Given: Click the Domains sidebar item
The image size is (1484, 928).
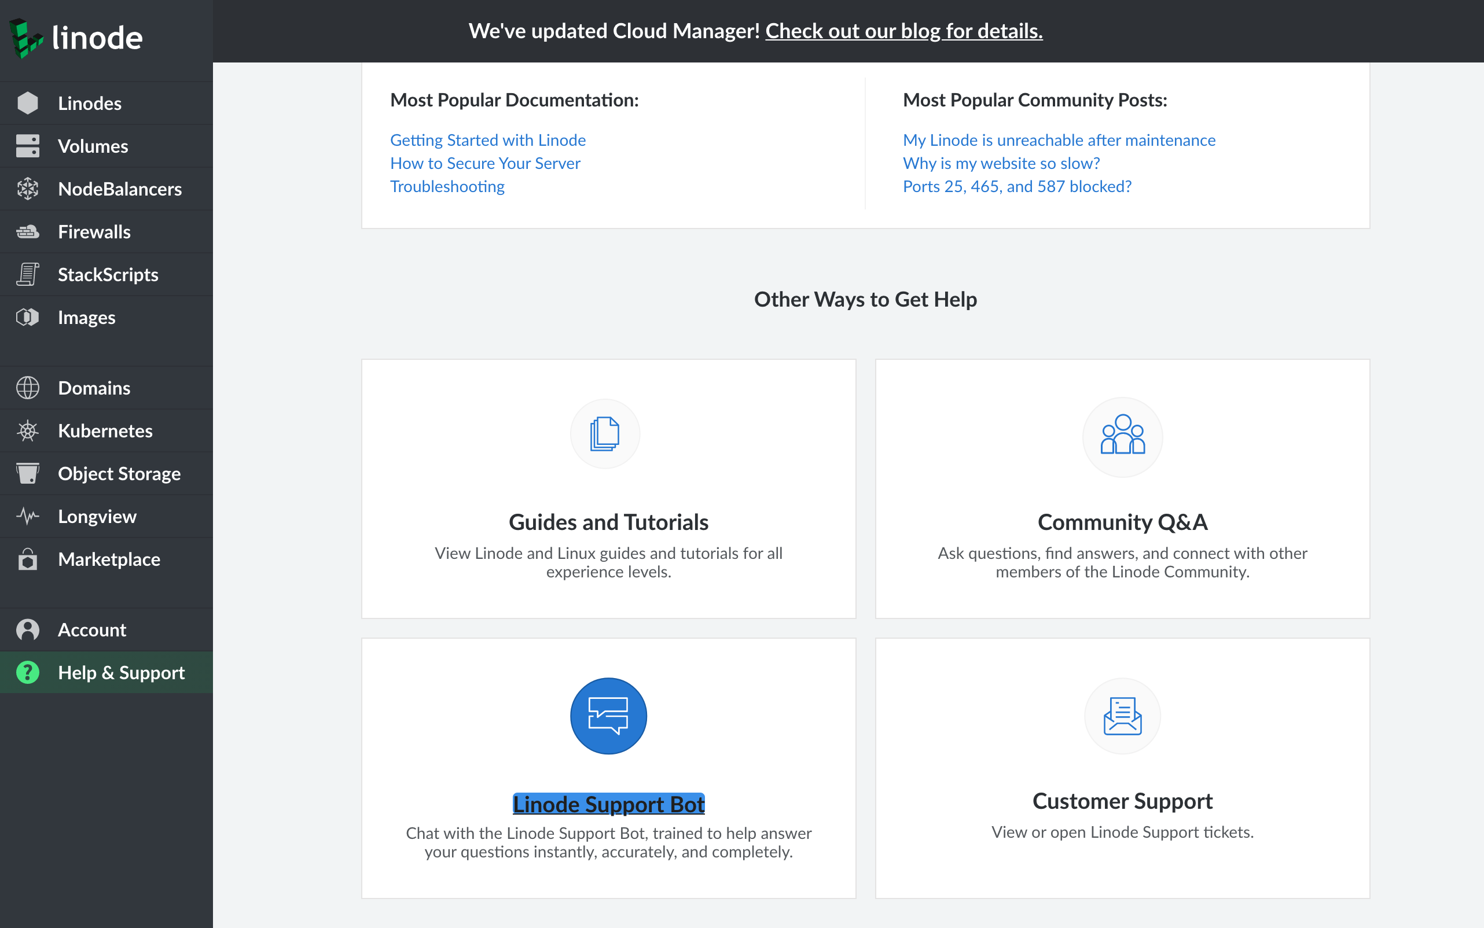Looking at the screenshot, I should point(94,387).
